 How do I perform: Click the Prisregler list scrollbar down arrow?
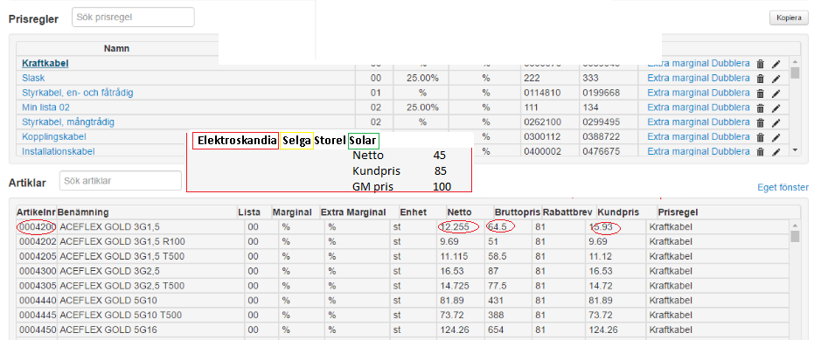click(x=795, y=150)
